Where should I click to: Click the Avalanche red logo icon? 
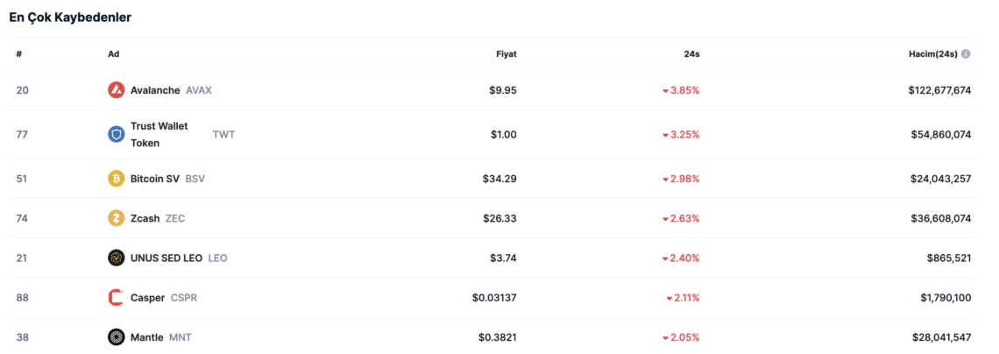(x=116, y=90)
